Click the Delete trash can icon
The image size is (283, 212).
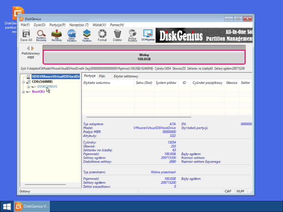(117, 36)
